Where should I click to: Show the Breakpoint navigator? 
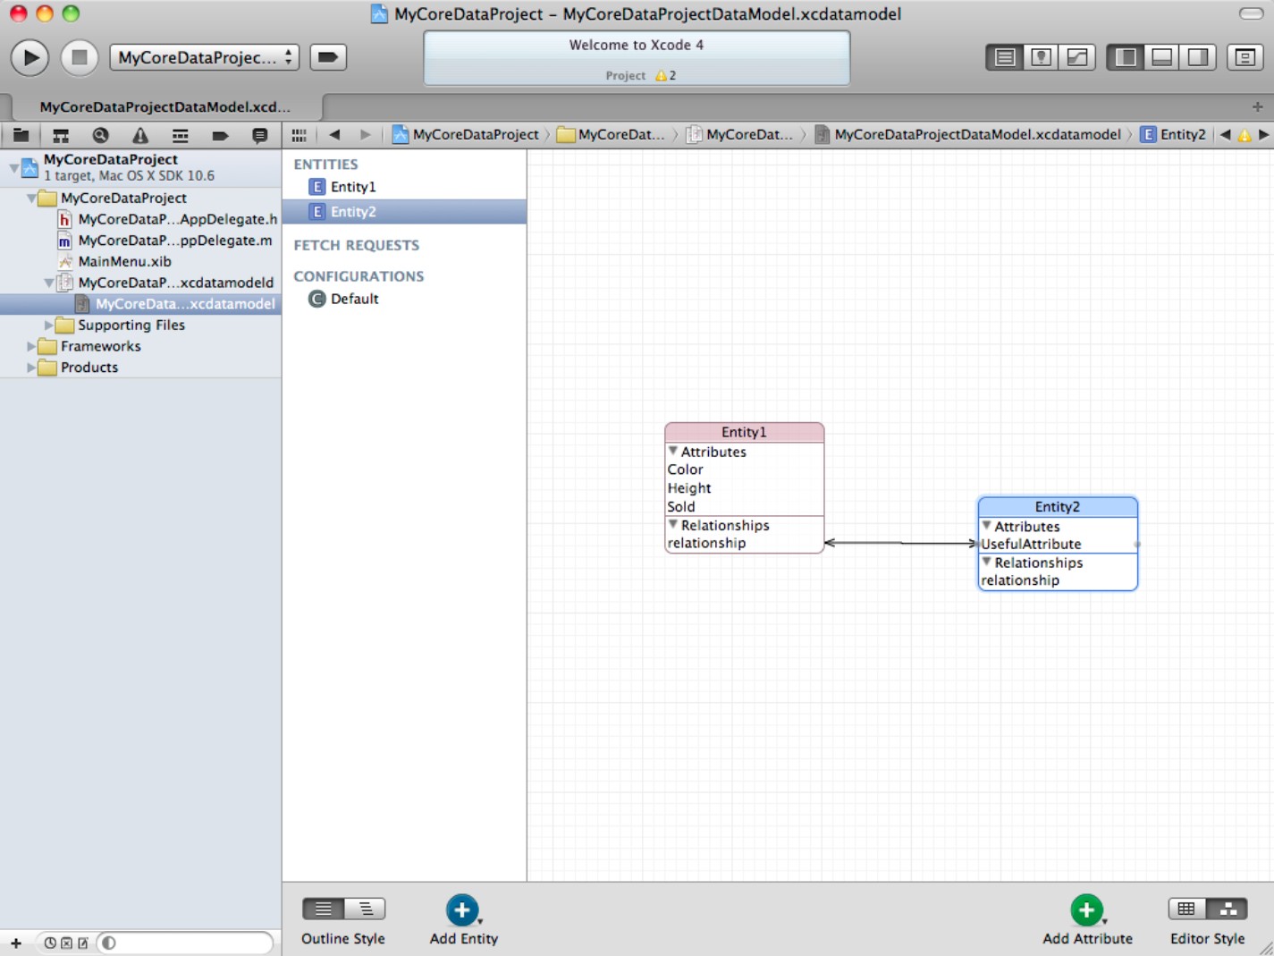220,135
